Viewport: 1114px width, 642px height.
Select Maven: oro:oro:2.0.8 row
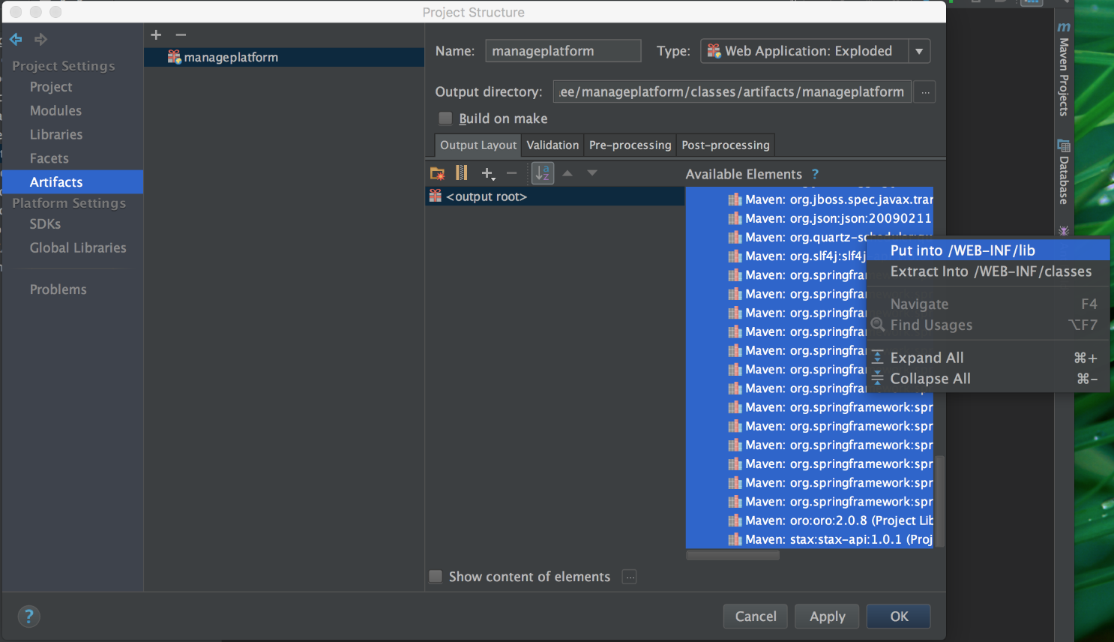(810, 520)
